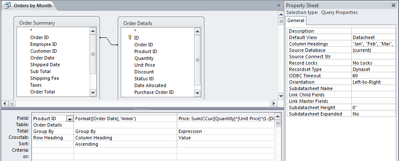399x161 pixels.
Task: Click the Link Master Fields value box
Action: (x=374, y=101)
